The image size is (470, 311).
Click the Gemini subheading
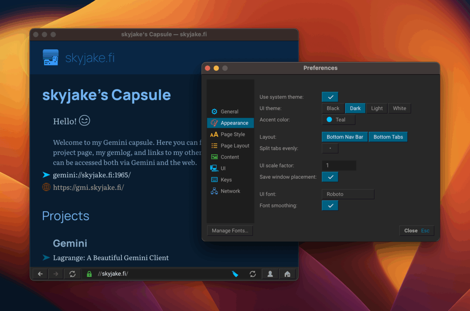[x=70, y=243]
